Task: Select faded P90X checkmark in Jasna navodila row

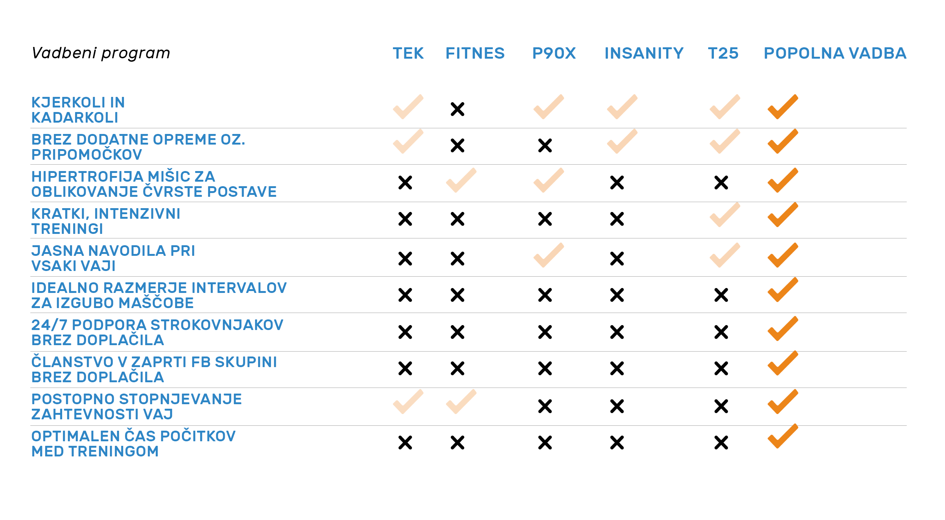Action: click(549, 255)
